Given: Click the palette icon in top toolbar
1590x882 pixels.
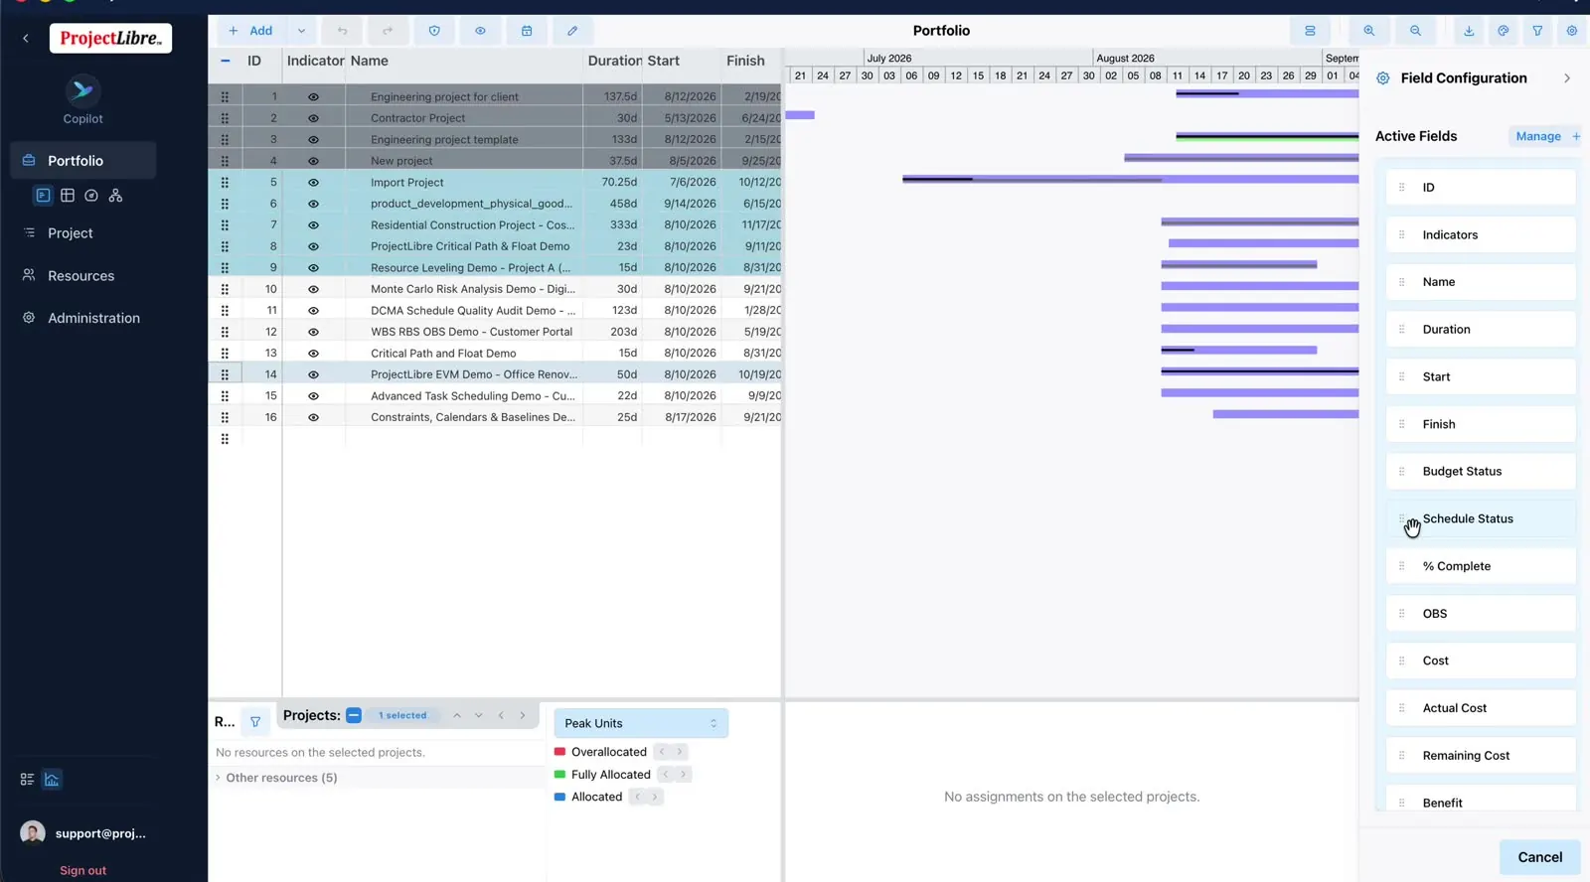Looking at the screenshot, I should coord(1504,31).
